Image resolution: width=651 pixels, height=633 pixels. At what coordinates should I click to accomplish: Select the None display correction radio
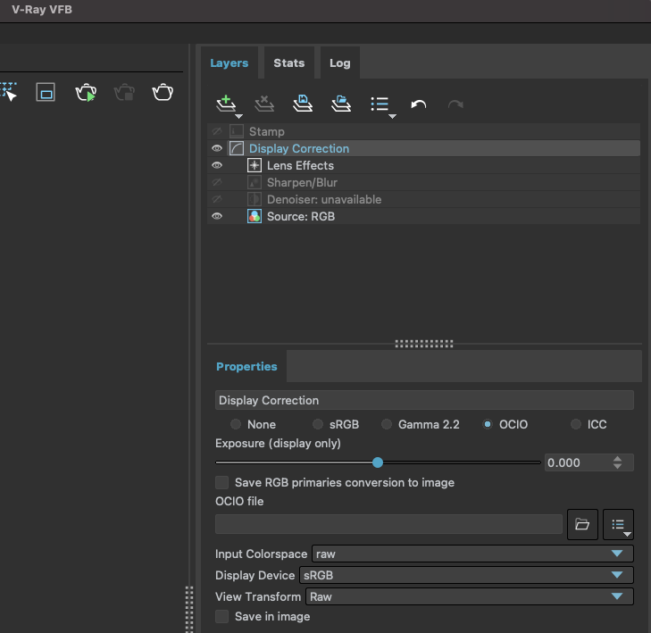236,424
